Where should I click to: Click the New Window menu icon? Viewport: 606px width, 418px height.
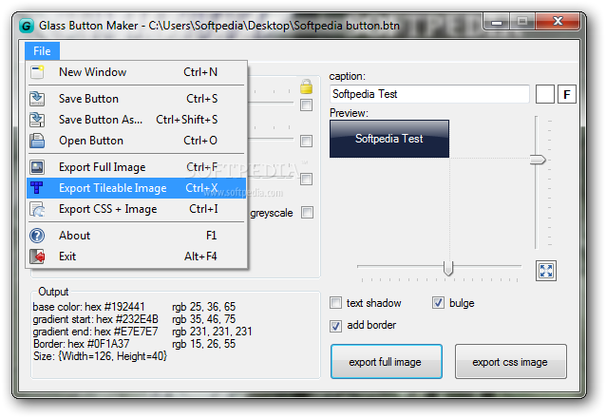[37, 72]
